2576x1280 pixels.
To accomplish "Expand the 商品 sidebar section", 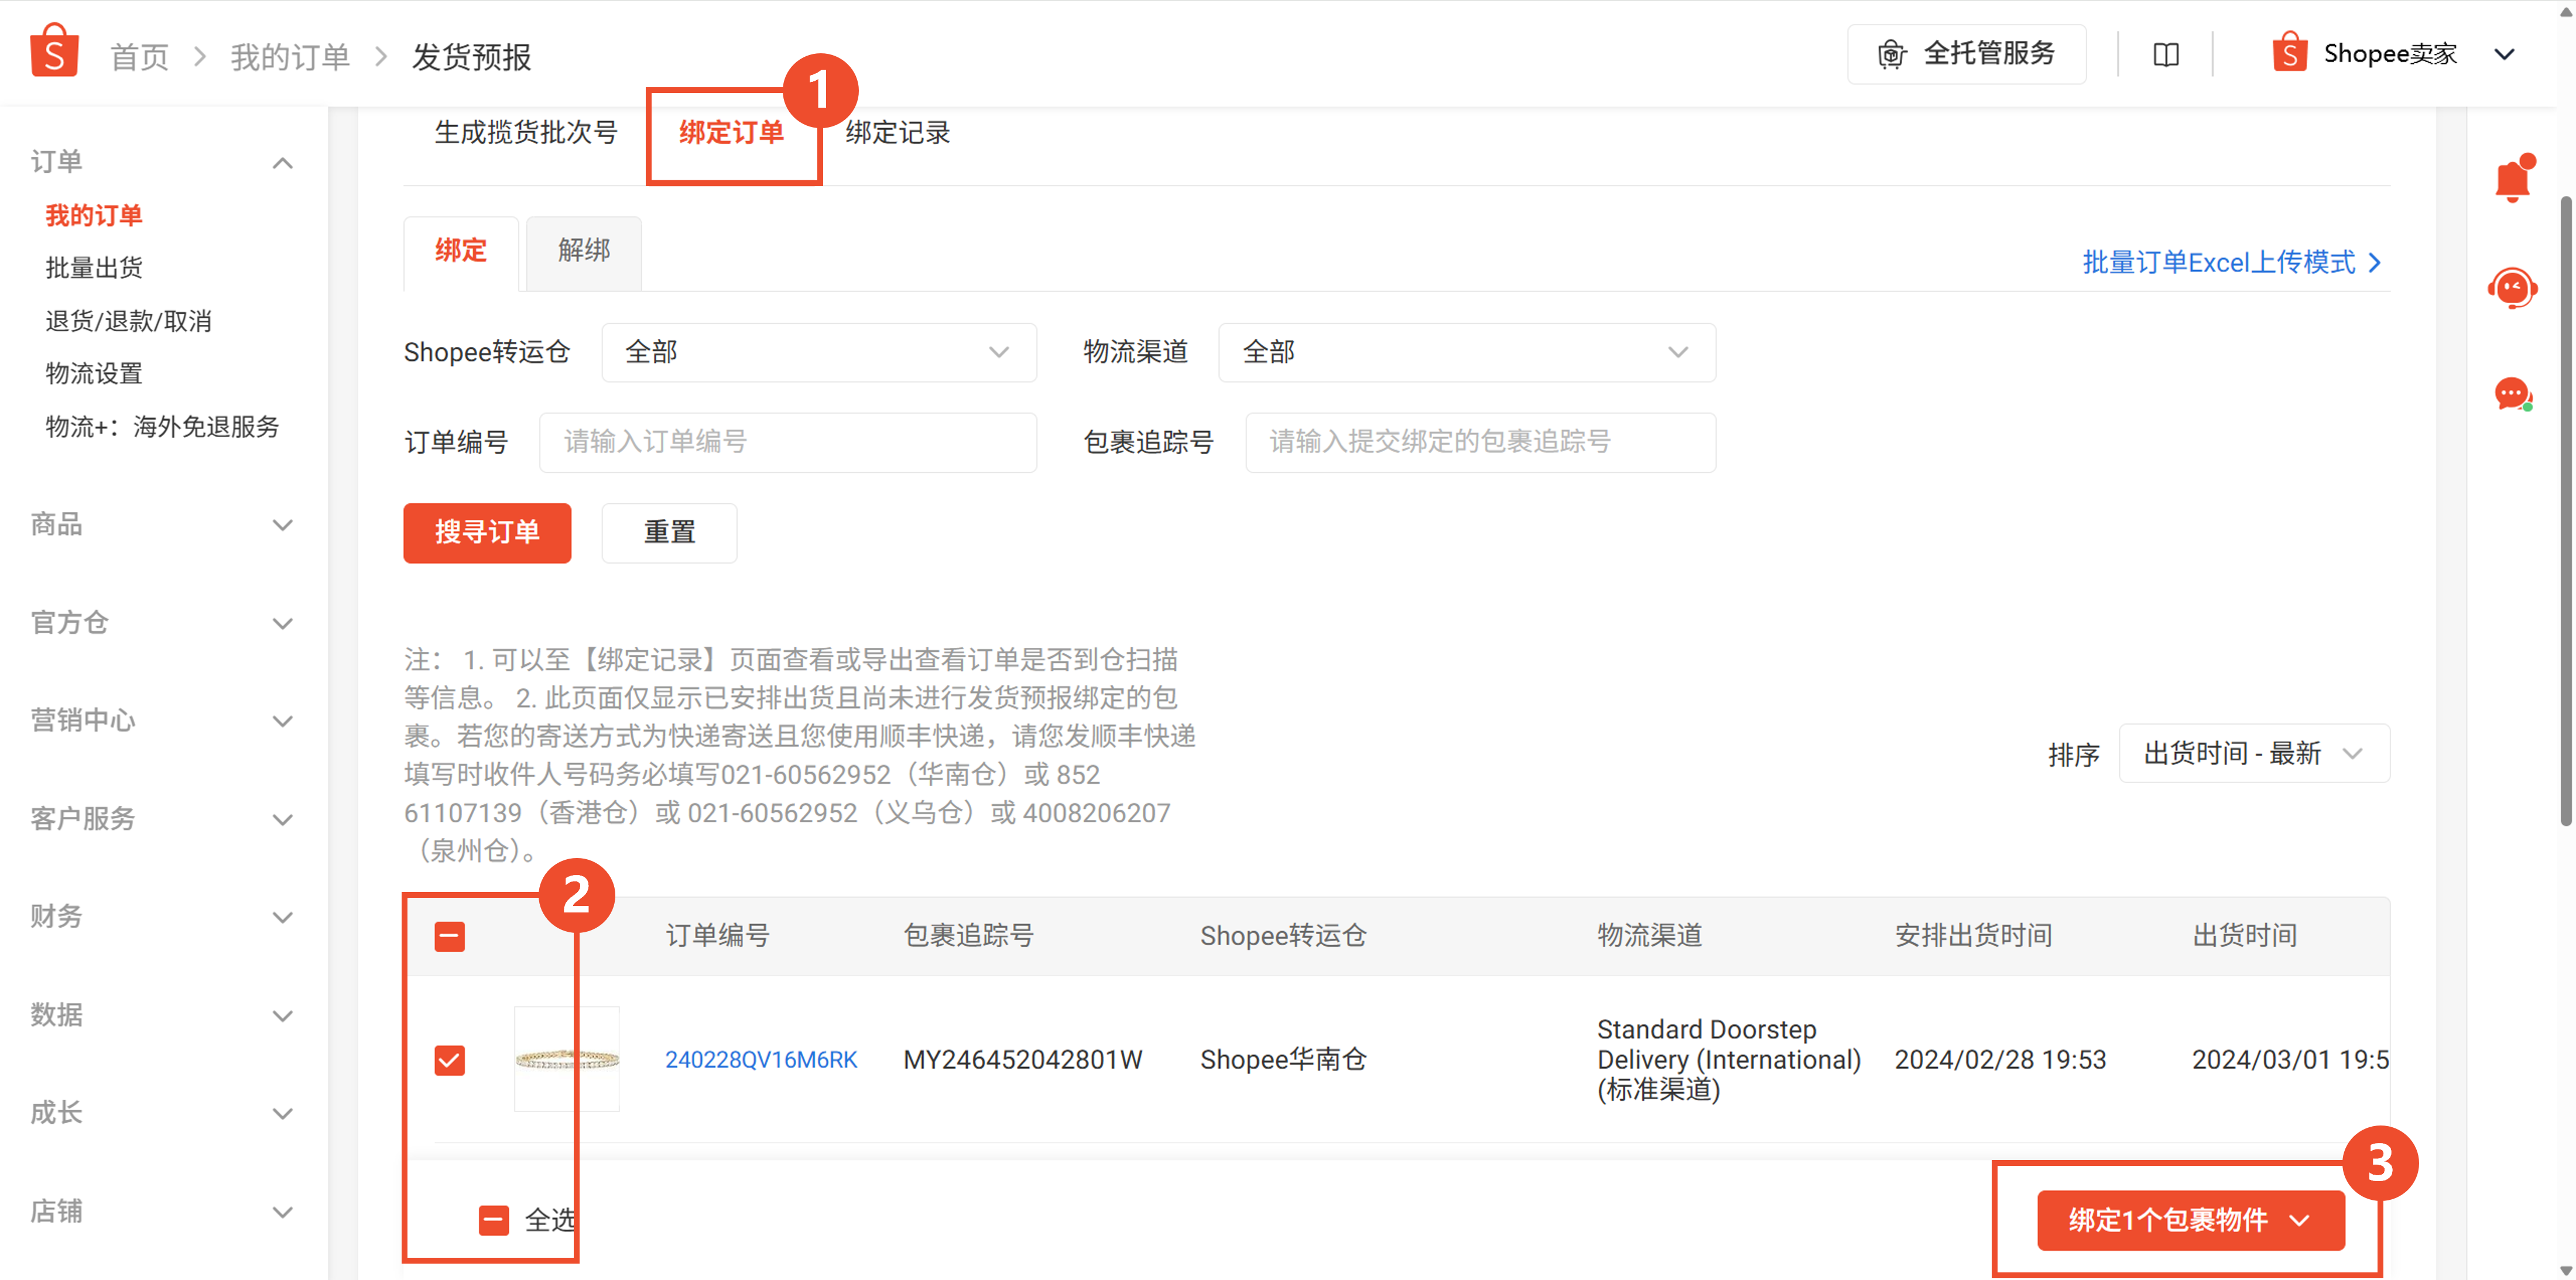I will coord(283,525).
